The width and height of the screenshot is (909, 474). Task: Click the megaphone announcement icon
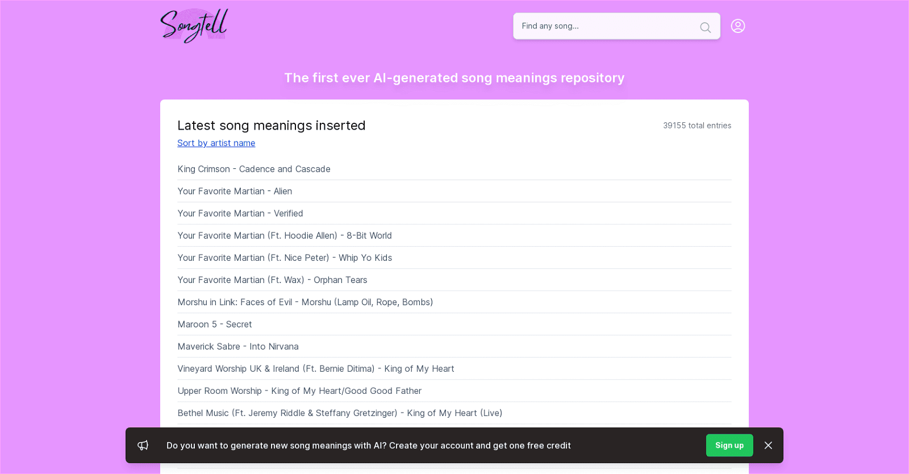pyautogui.click(x=143, y=446)
